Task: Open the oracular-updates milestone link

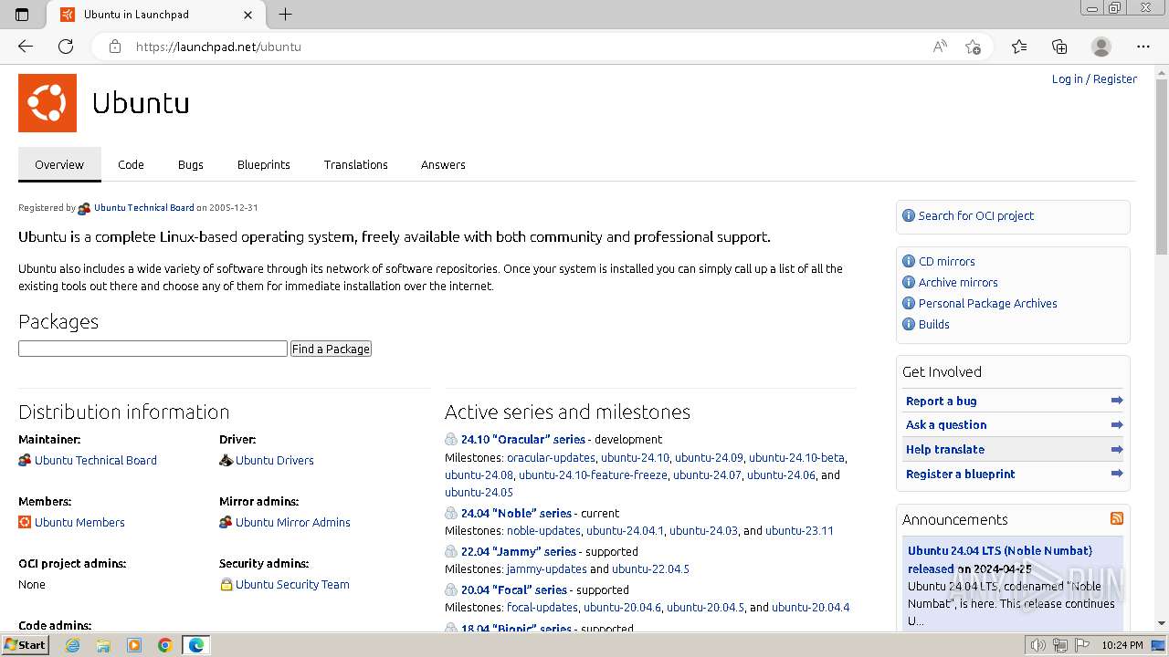Action: 551,457
